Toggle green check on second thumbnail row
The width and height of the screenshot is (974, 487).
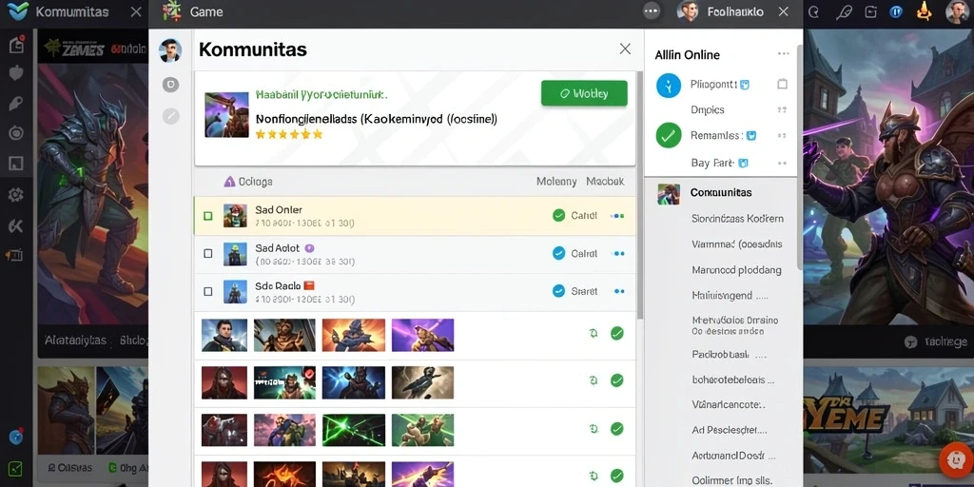[616, 380]
